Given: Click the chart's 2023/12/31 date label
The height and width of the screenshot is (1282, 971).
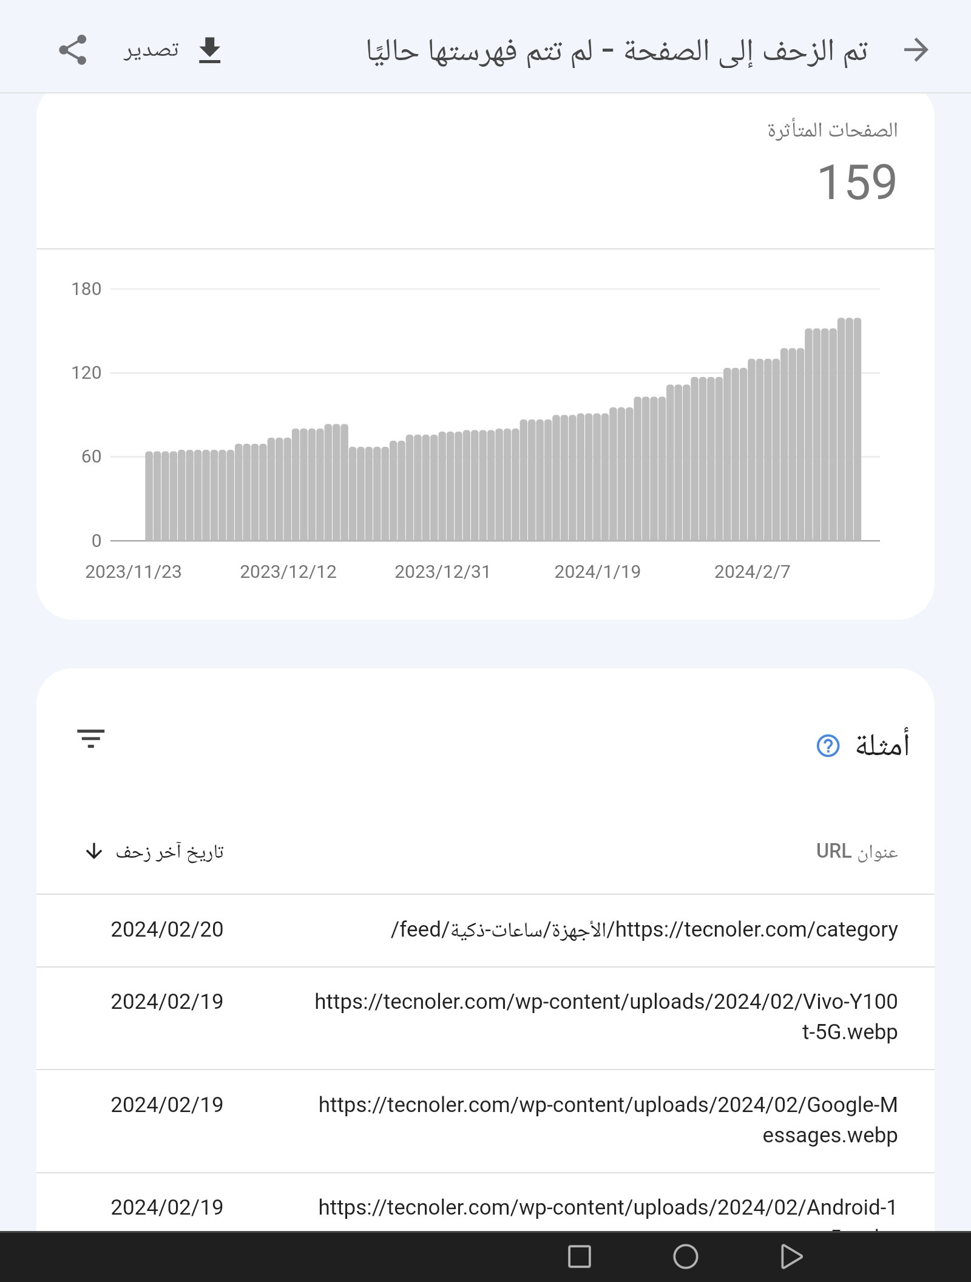Looking at the screenshot, I should point(442,572).
